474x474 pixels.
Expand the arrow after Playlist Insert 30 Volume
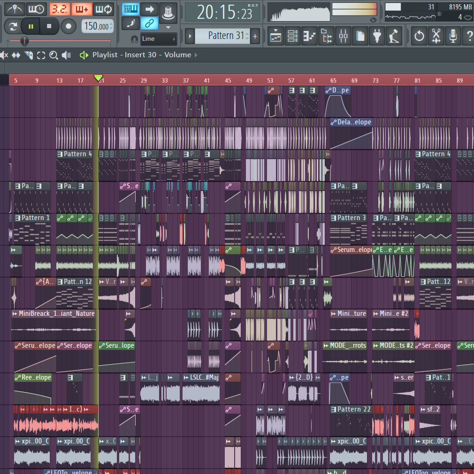(196, 55)
